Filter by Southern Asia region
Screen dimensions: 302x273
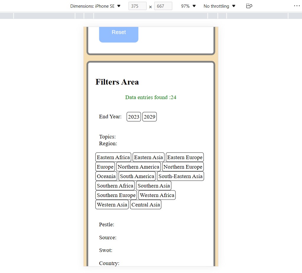[x=154, y=185]
